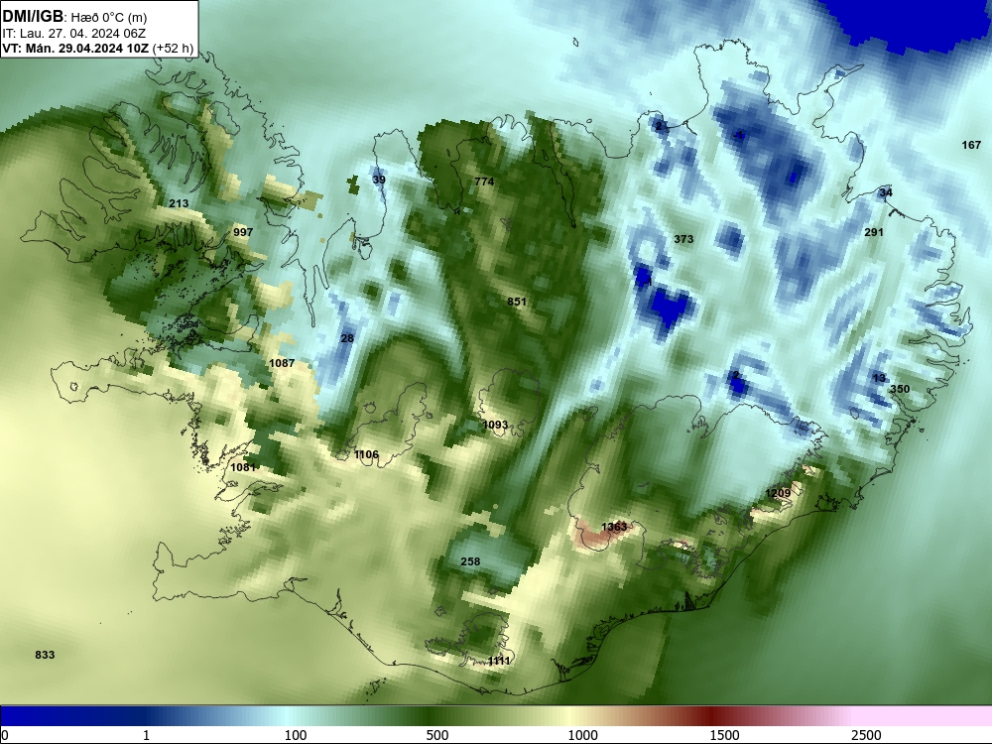Click the 833 value over the southwest sea
The width and height of the screenshot is (992, 744).
click(x=45, y=655)
